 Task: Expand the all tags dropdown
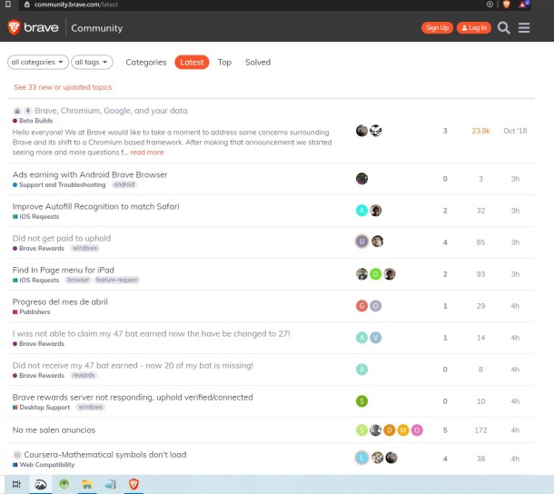pyautogui.click(x=92, y=62)
